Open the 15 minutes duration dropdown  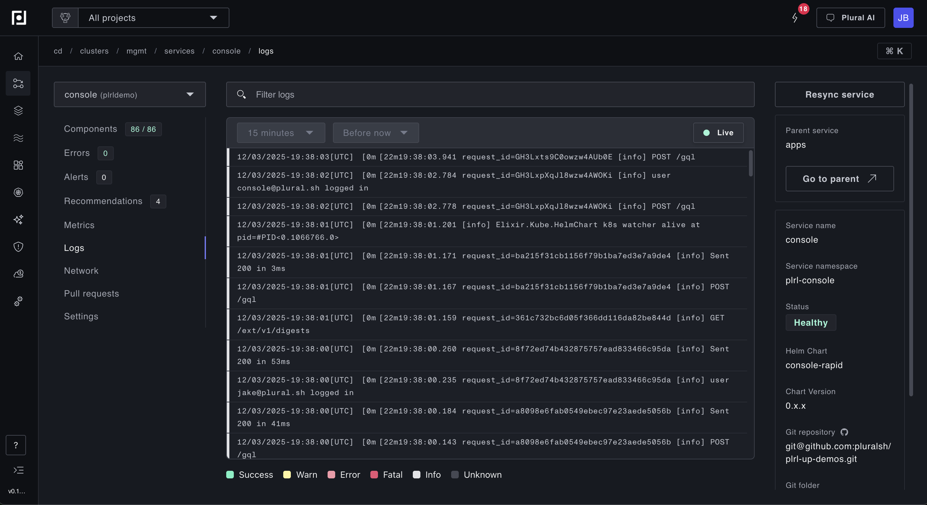281,132
